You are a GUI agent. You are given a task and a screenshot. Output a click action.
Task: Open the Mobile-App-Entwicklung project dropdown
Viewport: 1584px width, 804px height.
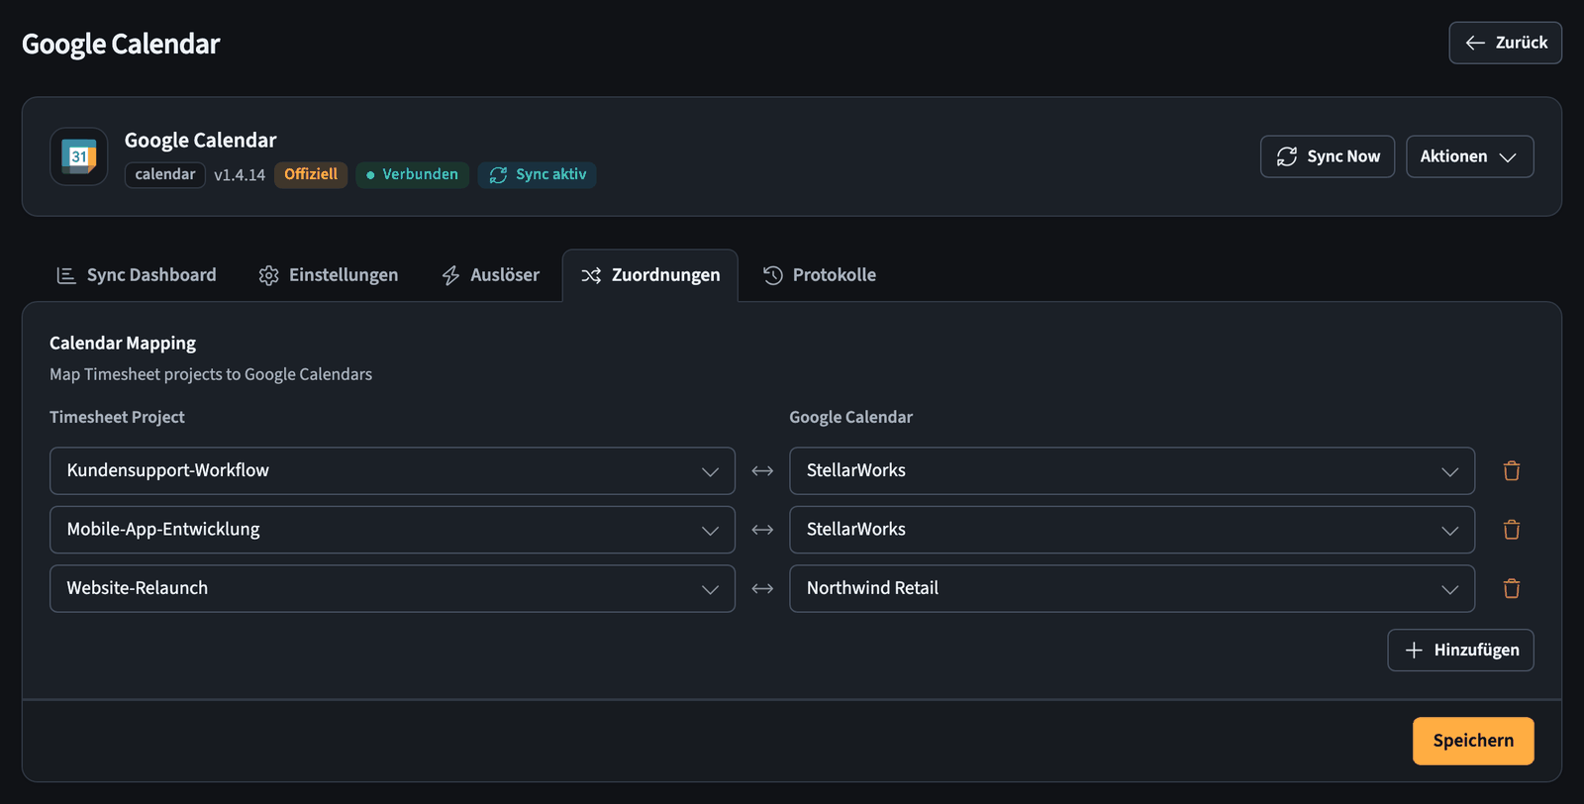coord(392,530)
